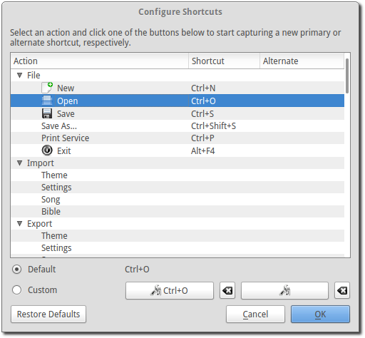The height and width of the screenshot is (338, 365).
Task: Click the Save floppy disk icon
Action: 47,113
